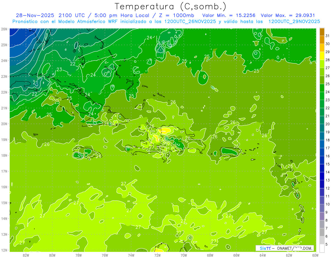Click the color scale value 15
Viewport: 335px width, 259px height.
coord(328,164)
